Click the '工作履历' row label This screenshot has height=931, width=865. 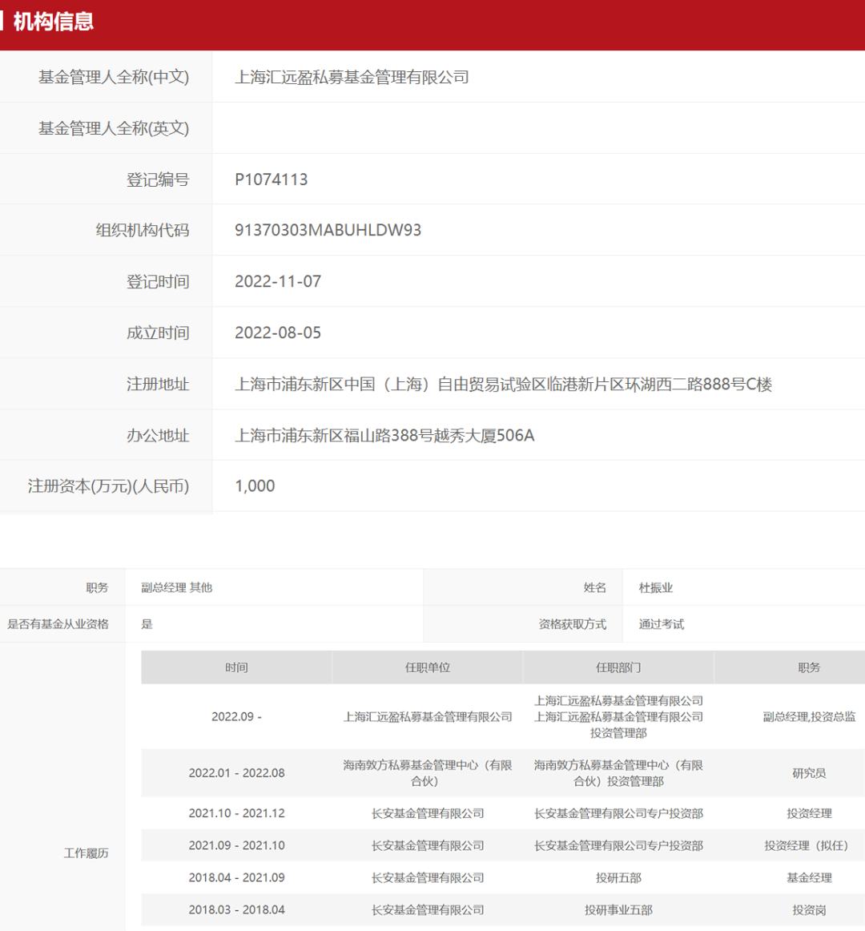pos(86,853)
